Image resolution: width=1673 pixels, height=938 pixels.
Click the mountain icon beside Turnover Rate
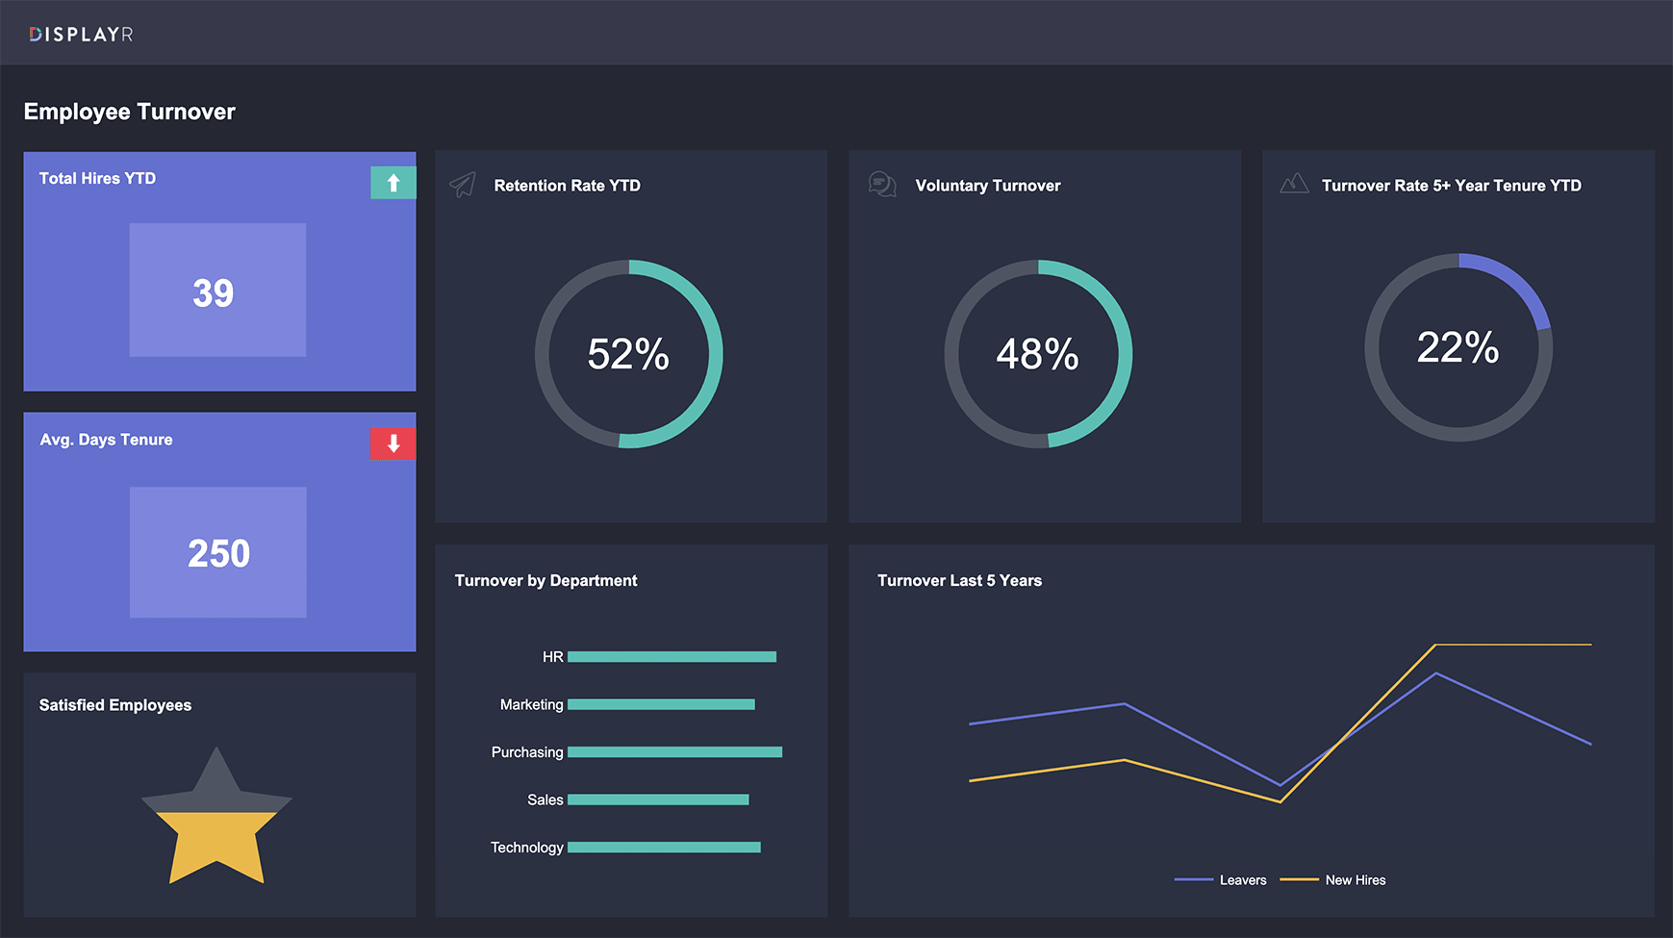click(1294, 184)
